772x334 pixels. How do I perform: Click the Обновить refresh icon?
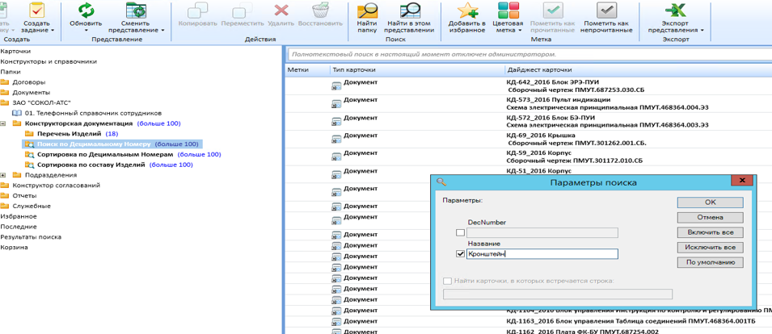click(86, 10)
